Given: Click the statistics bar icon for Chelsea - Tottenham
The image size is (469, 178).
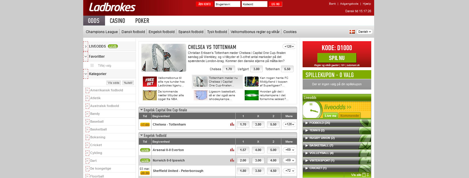Looking at the screenshot, I should 232,124.
